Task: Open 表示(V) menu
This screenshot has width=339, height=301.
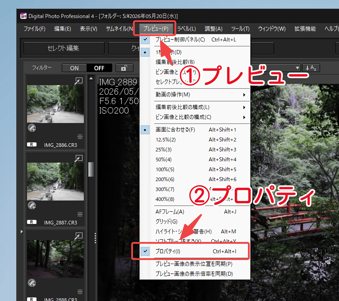Action: (x=88, y=29)
